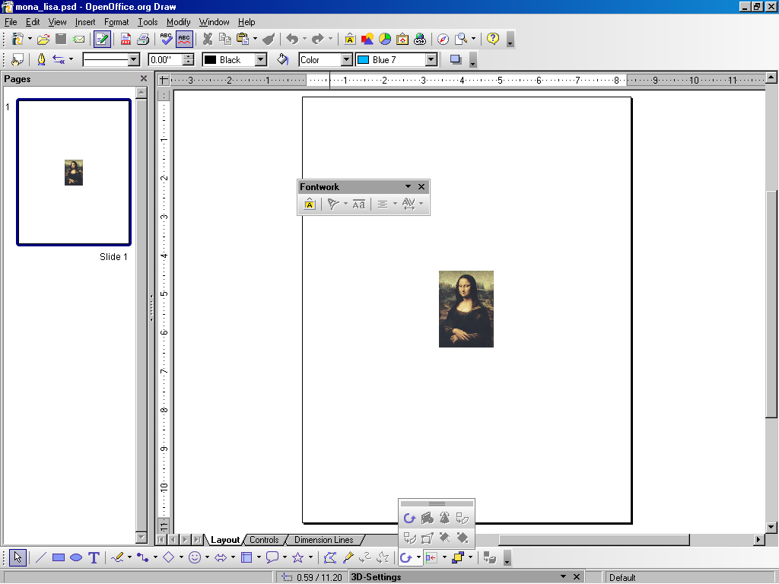The height and width of the screenshot is (584, 779).
Task: Select the Slide 1 thumbnail in Pages
Action: [74, 173]
